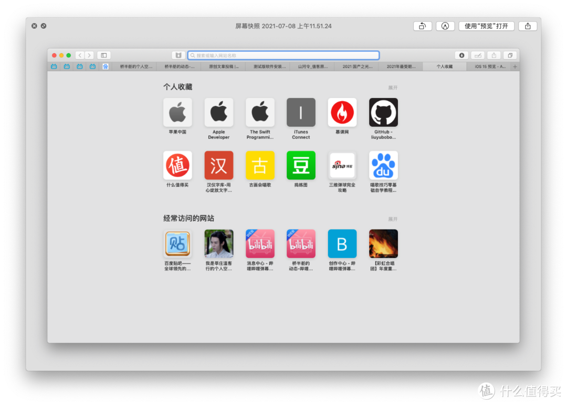The image size is (567, 405).
Task: Click the pencil edit icon in Safari toolbar
Action: [x=478, y=55]
